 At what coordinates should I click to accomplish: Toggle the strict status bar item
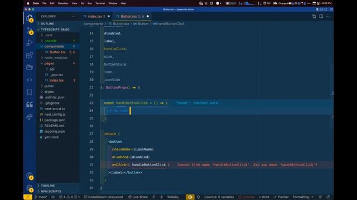coord(264,197)
